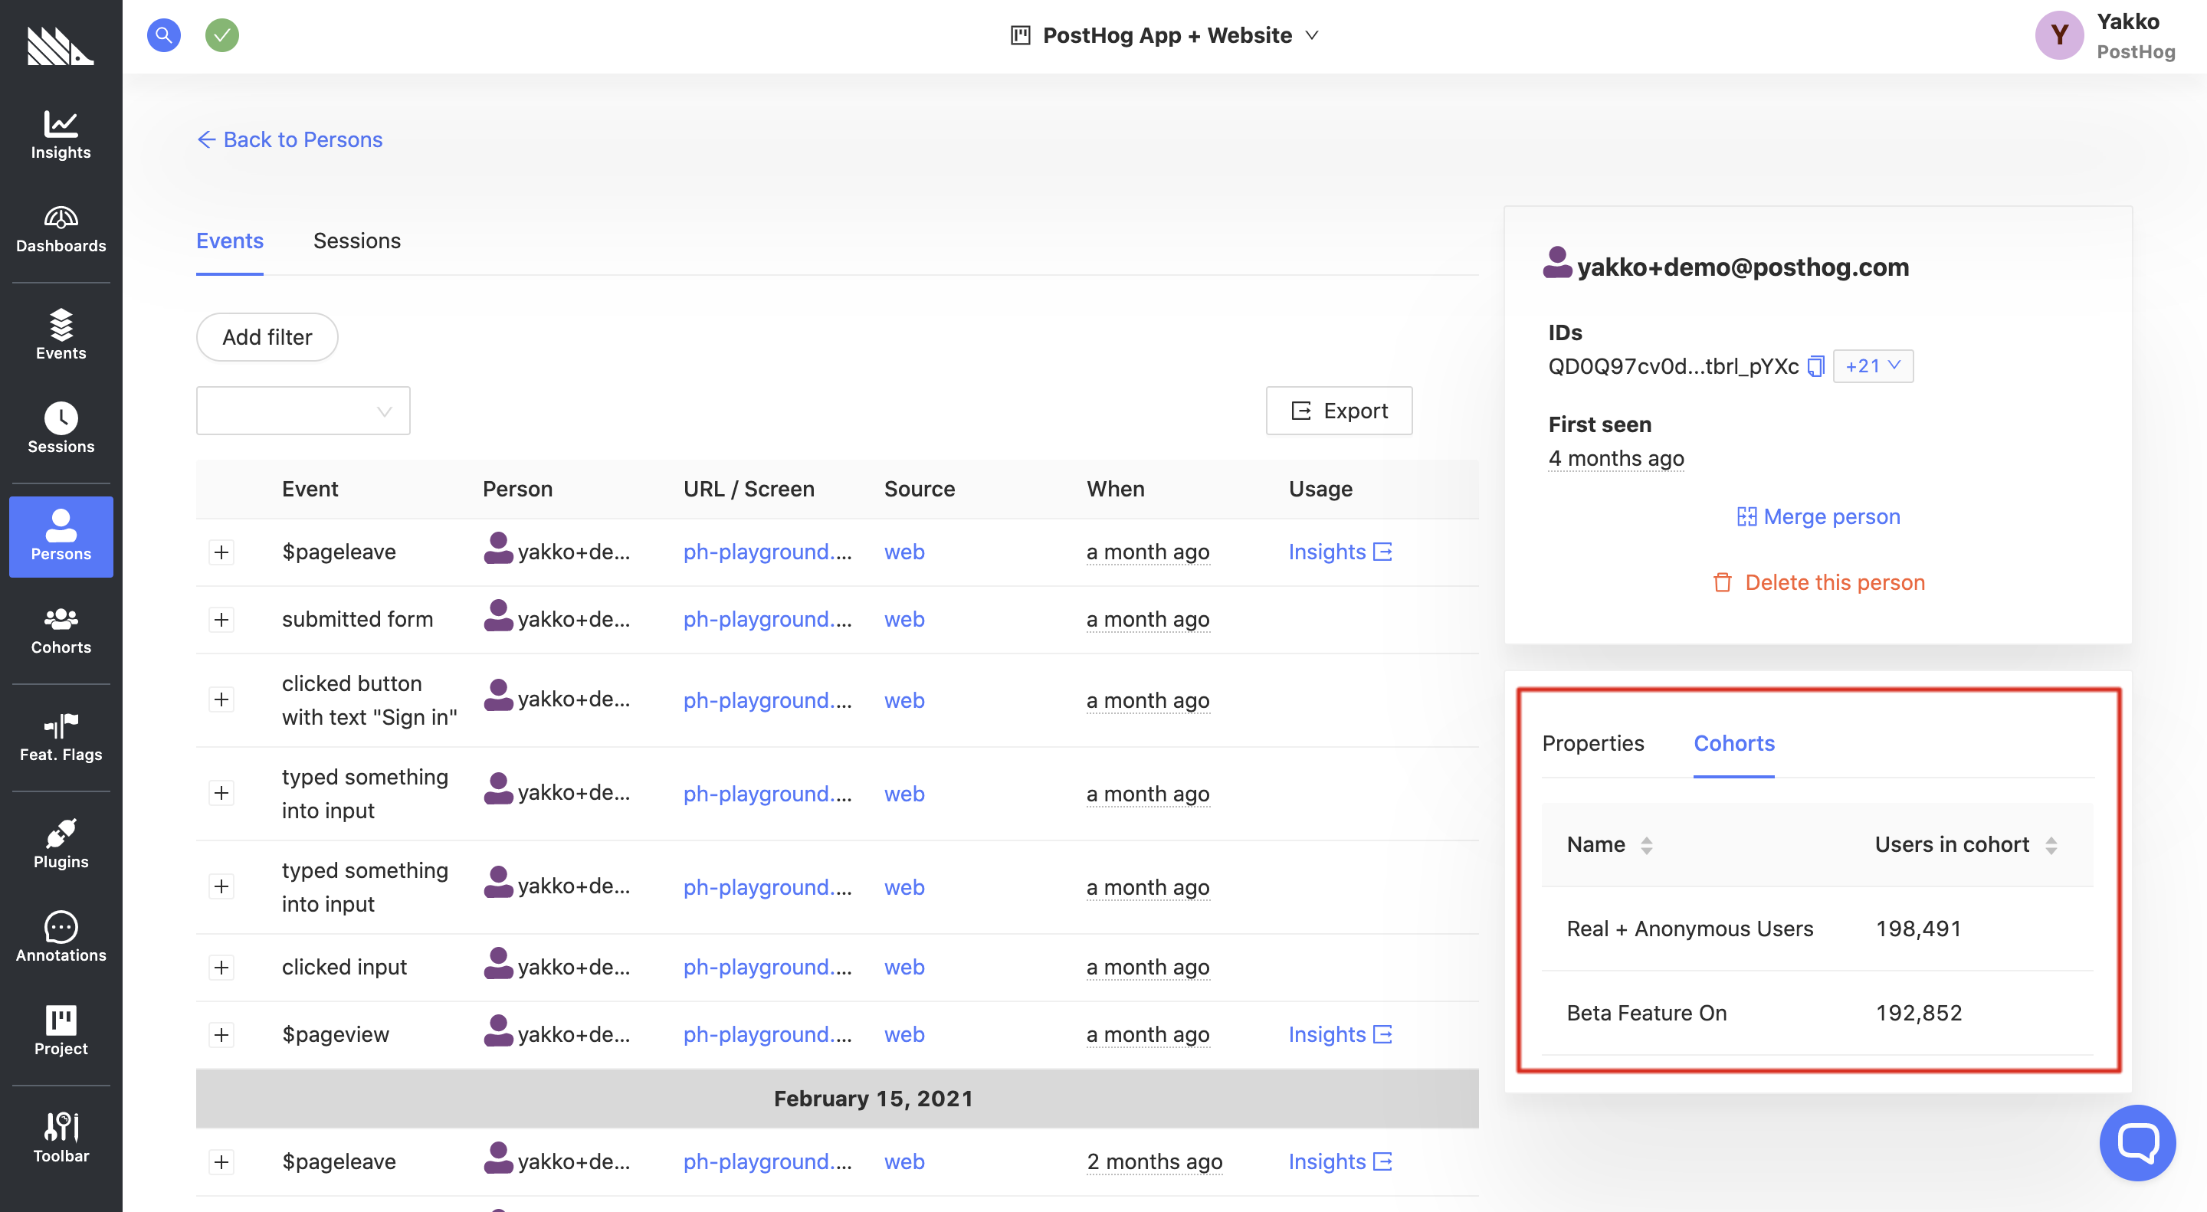The height and width of the screenshot is (1212, 2207).
Task: Click web source in the clicked input row
Action: (904, 967)
